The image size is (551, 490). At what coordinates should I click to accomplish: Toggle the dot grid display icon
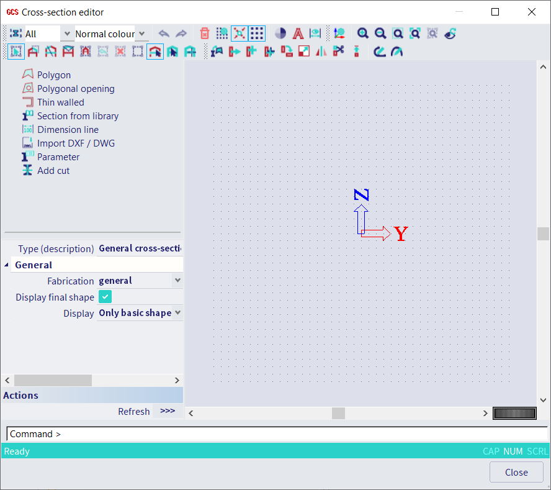tap(257, 33)
